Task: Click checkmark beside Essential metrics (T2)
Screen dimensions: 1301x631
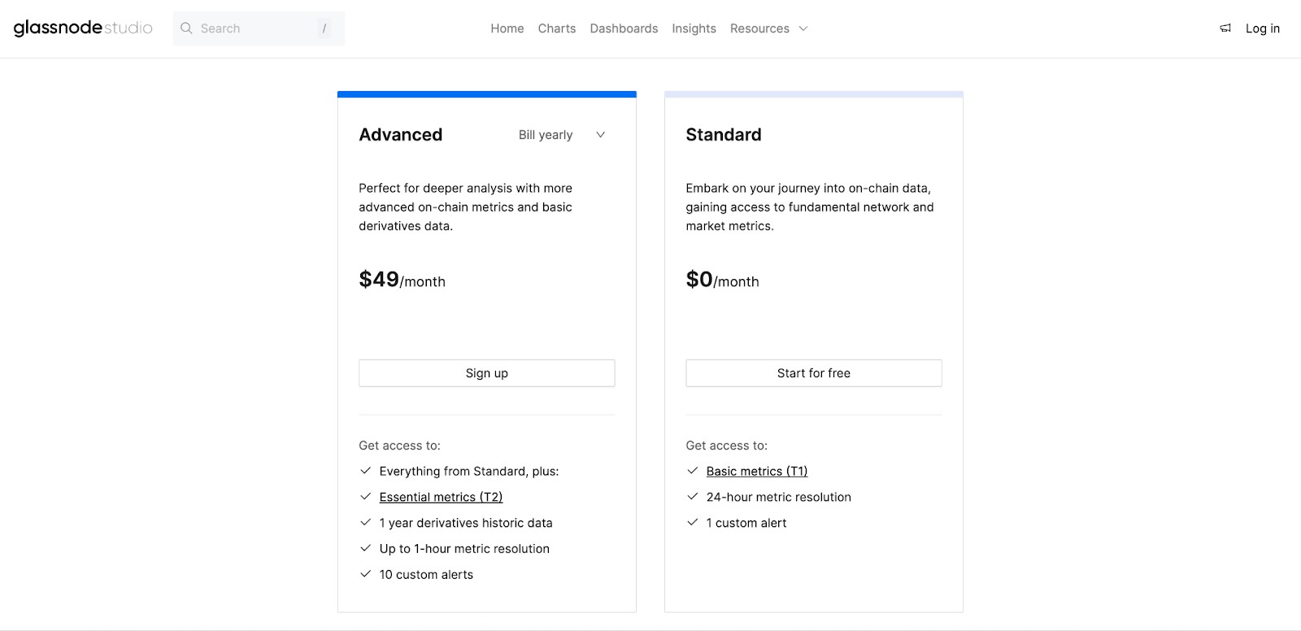Action: (366, 497)
